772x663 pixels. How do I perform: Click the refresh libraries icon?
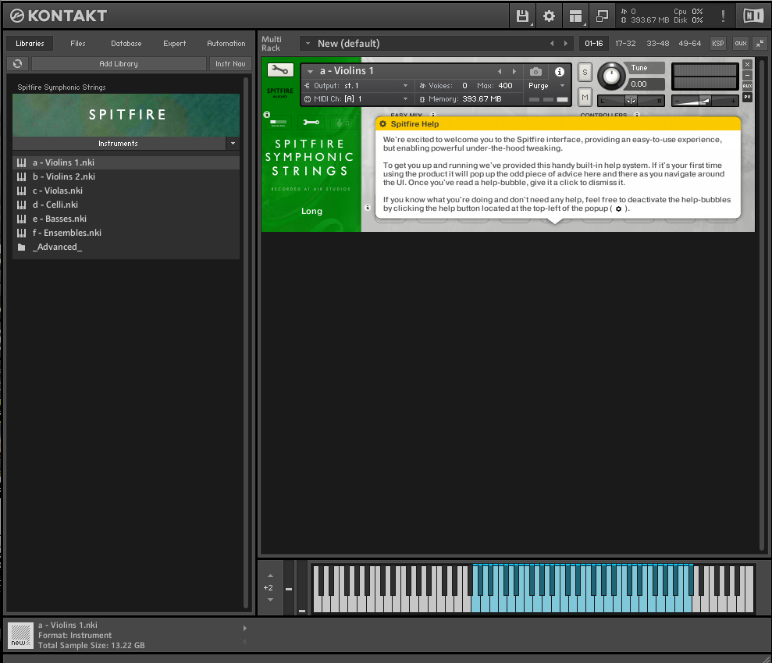18,63
